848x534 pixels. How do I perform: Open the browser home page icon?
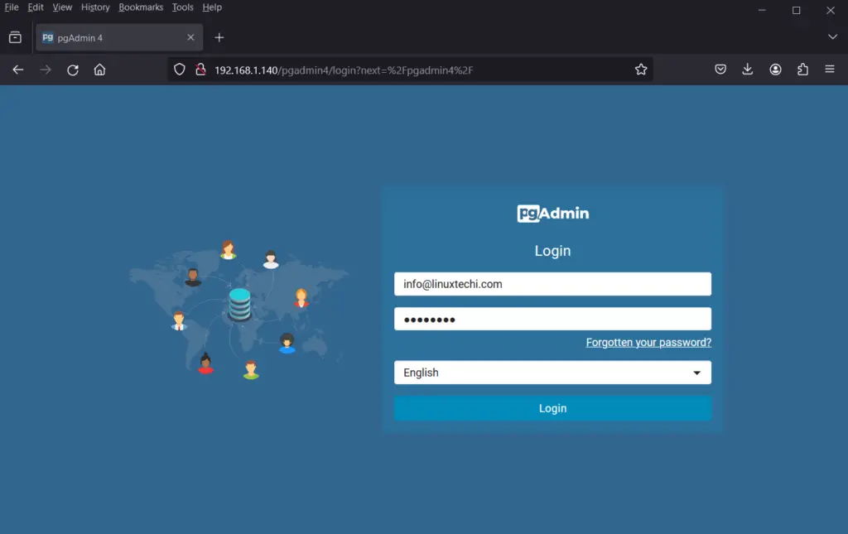99,70
